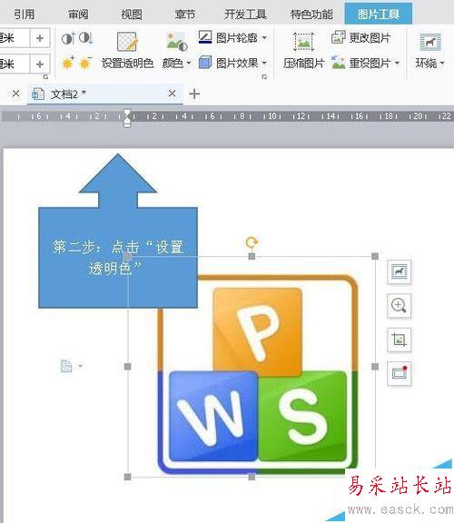This screenshot has width=454, height=523.
Task: Click 压缩图片 button
Action: [303, 50]
